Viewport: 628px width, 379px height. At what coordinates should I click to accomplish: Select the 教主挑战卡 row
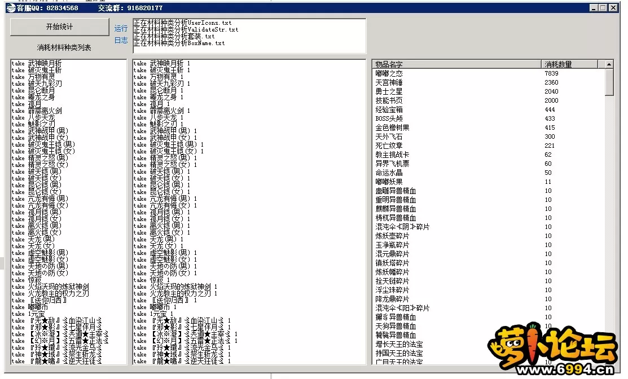click(489, 155)
